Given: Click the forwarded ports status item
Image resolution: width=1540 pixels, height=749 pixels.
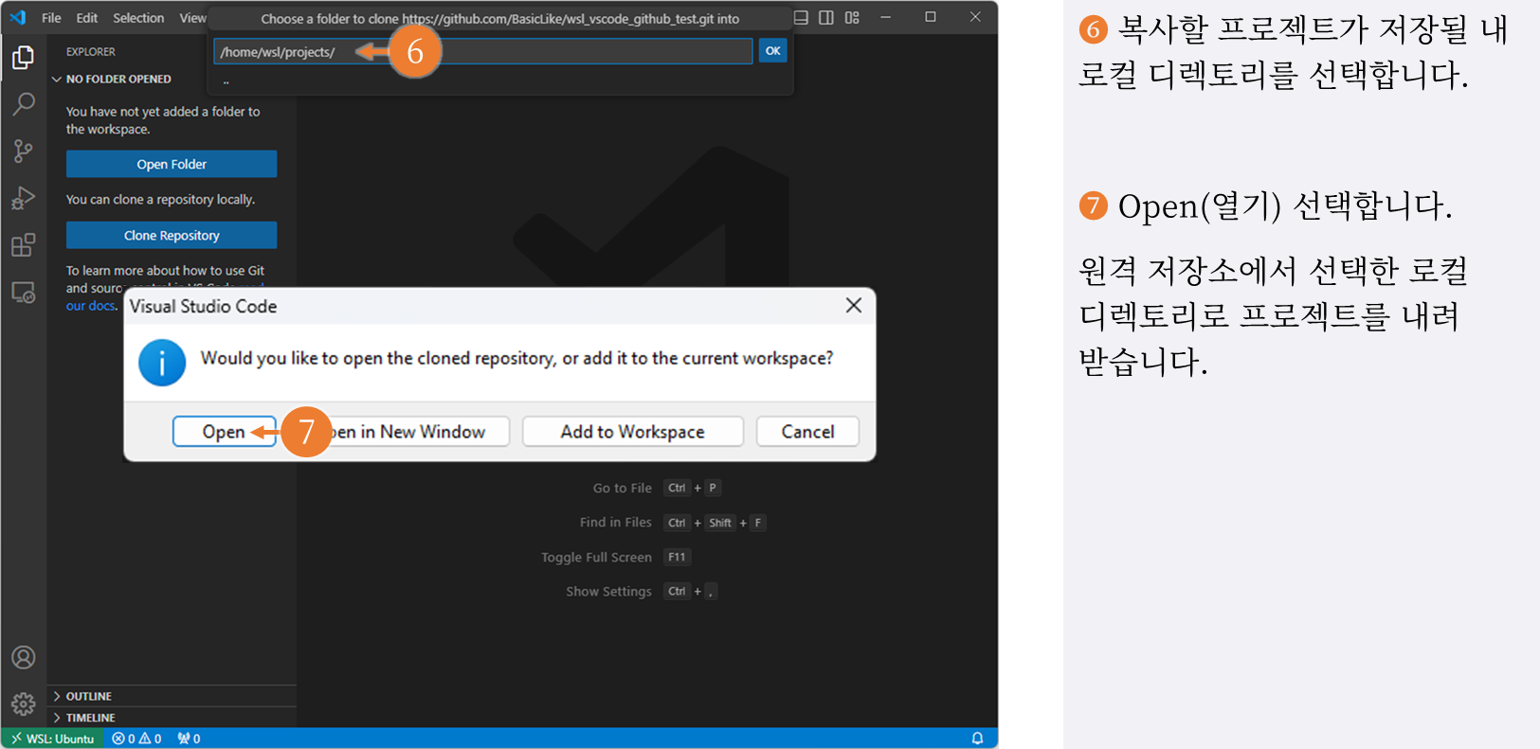Looking at the screenshot, I should [x=189, y=739].
